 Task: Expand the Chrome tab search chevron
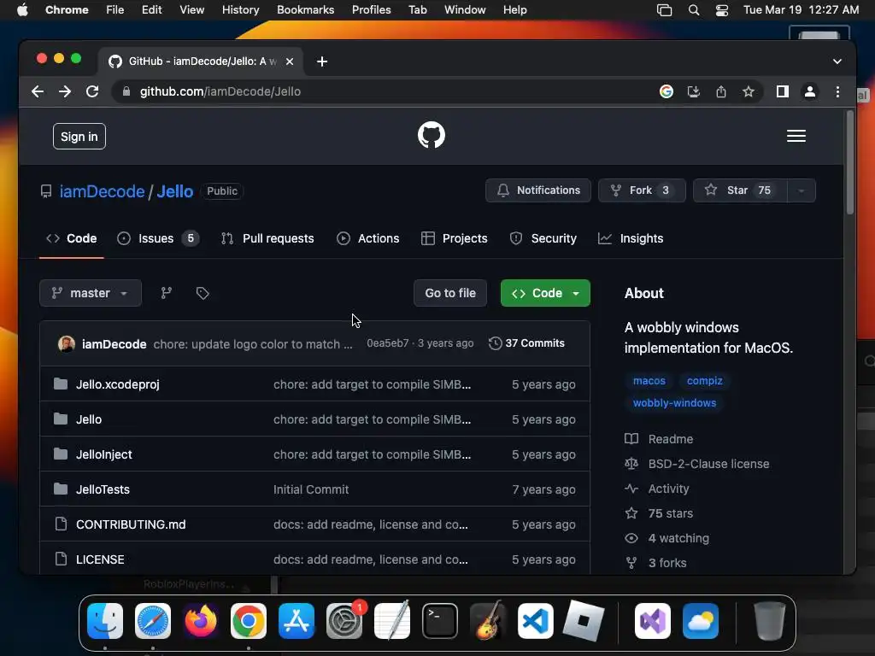837,61
